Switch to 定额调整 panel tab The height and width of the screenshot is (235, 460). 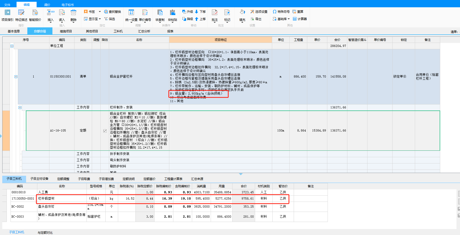[63, 179]
